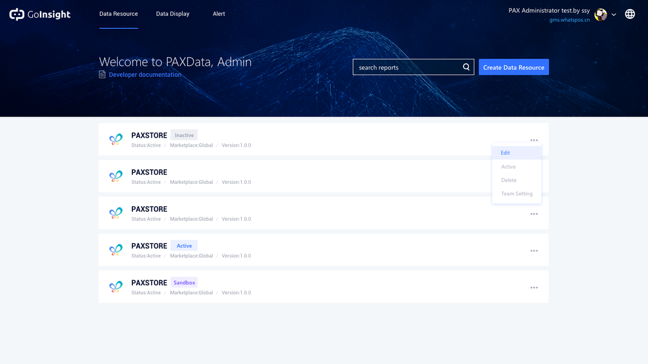The image size is (648, 364).
Task: Click the user avatar picture
Action: coord(601,15)
